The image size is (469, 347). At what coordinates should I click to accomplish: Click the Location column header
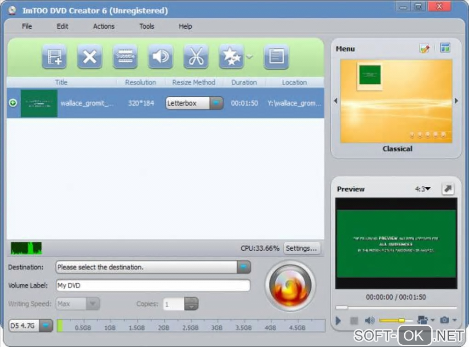295,83
